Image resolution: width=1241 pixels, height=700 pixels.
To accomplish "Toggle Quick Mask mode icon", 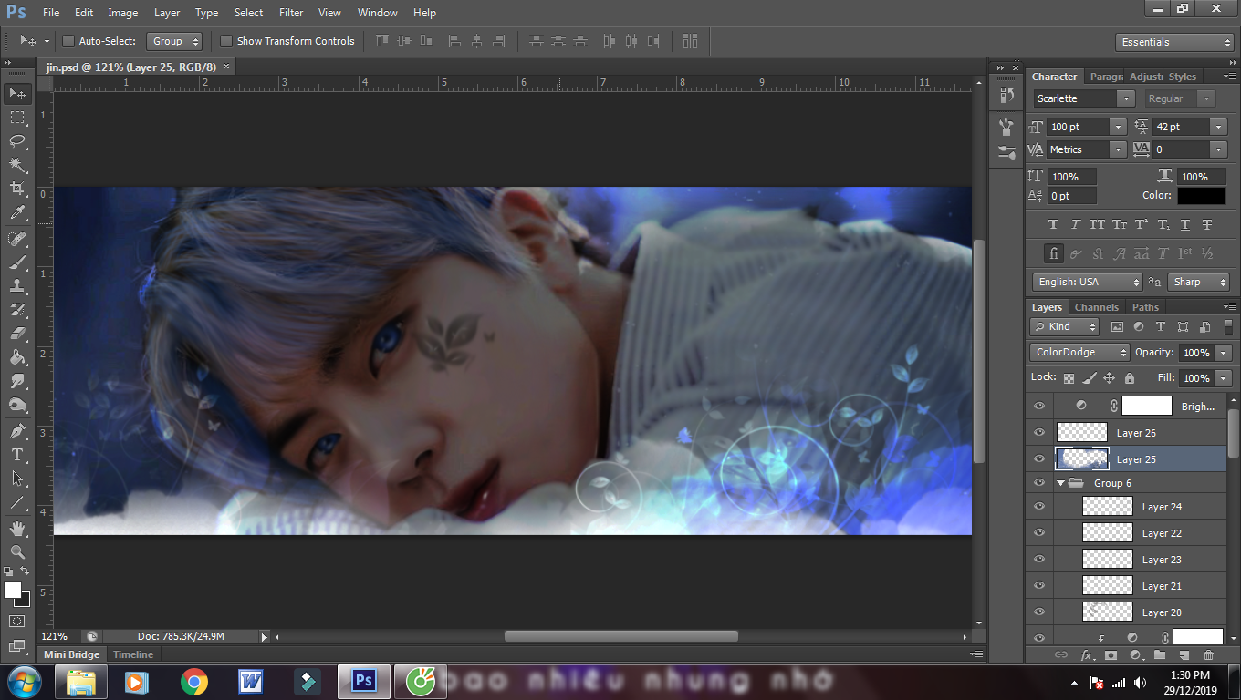I will (17, 622).
